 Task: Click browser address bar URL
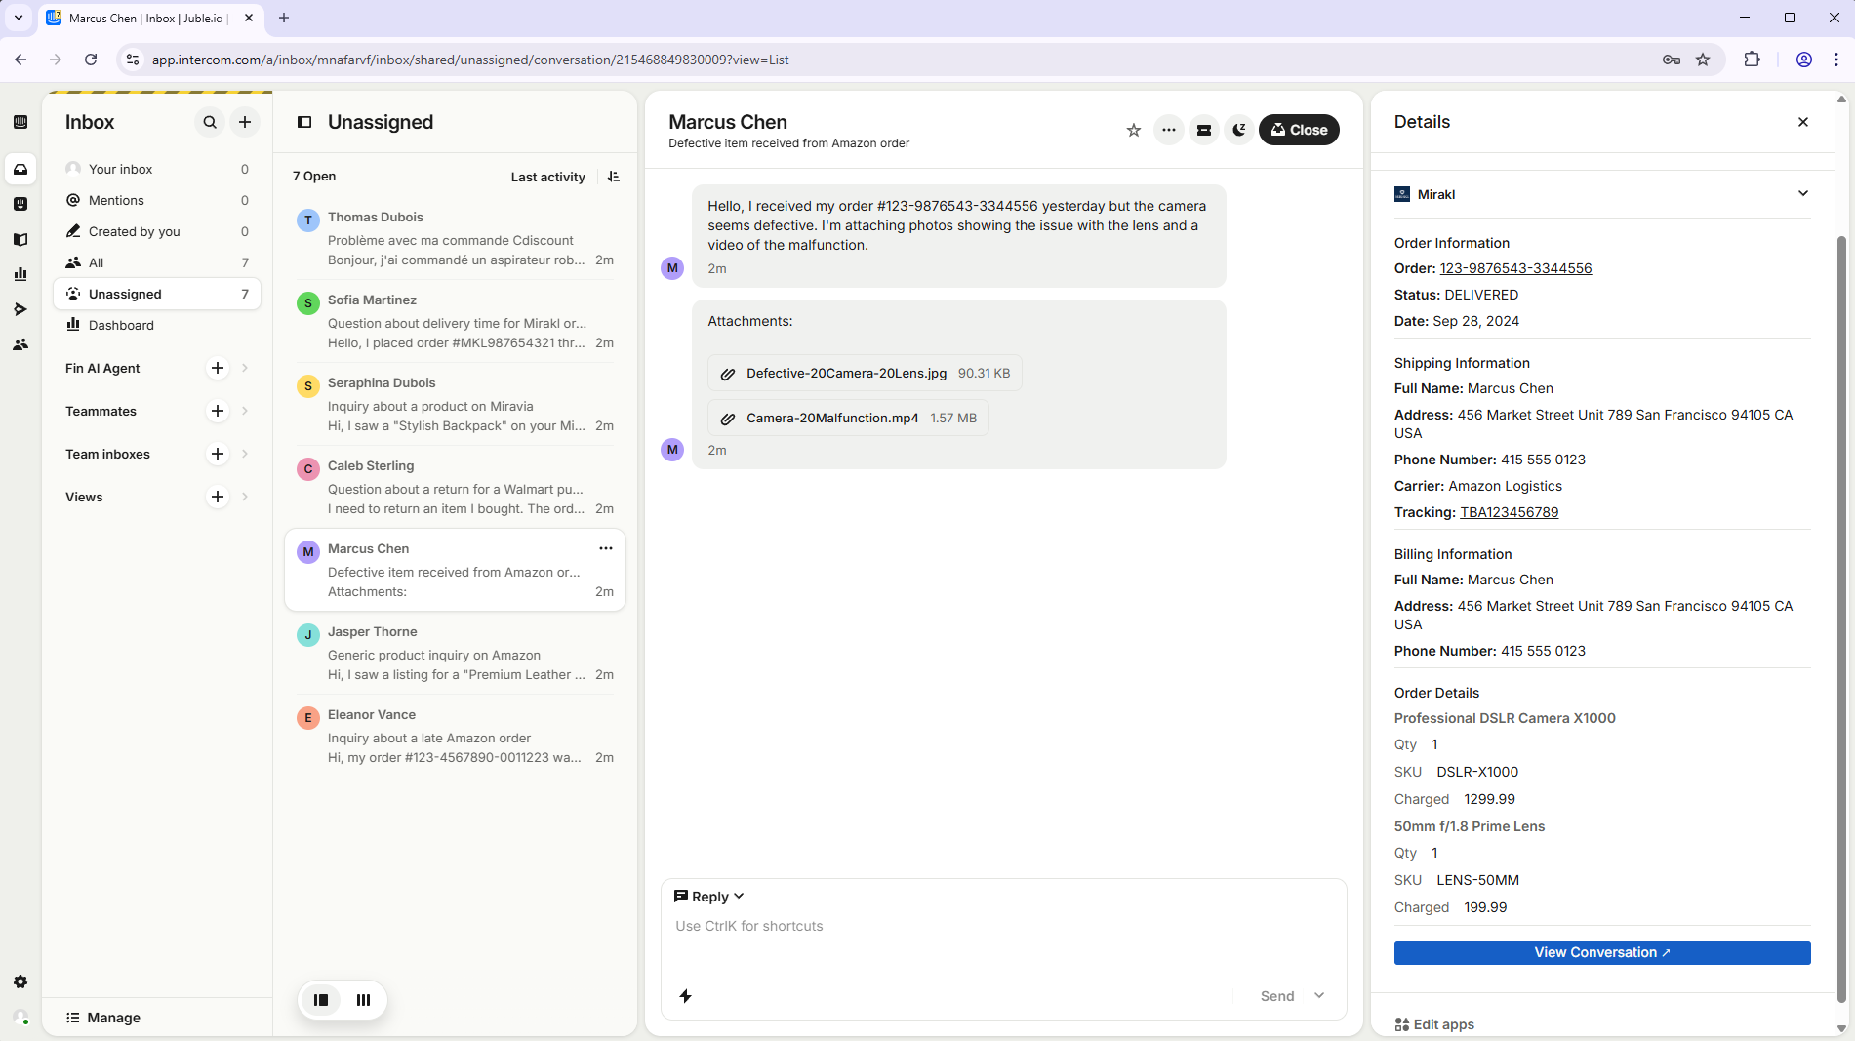point(469,60)
